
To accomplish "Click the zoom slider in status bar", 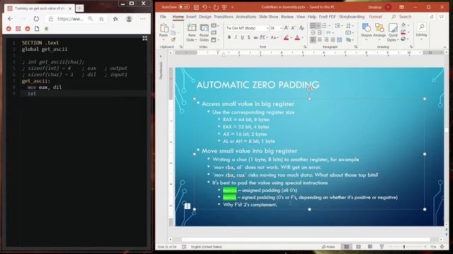I will [407, 247].
